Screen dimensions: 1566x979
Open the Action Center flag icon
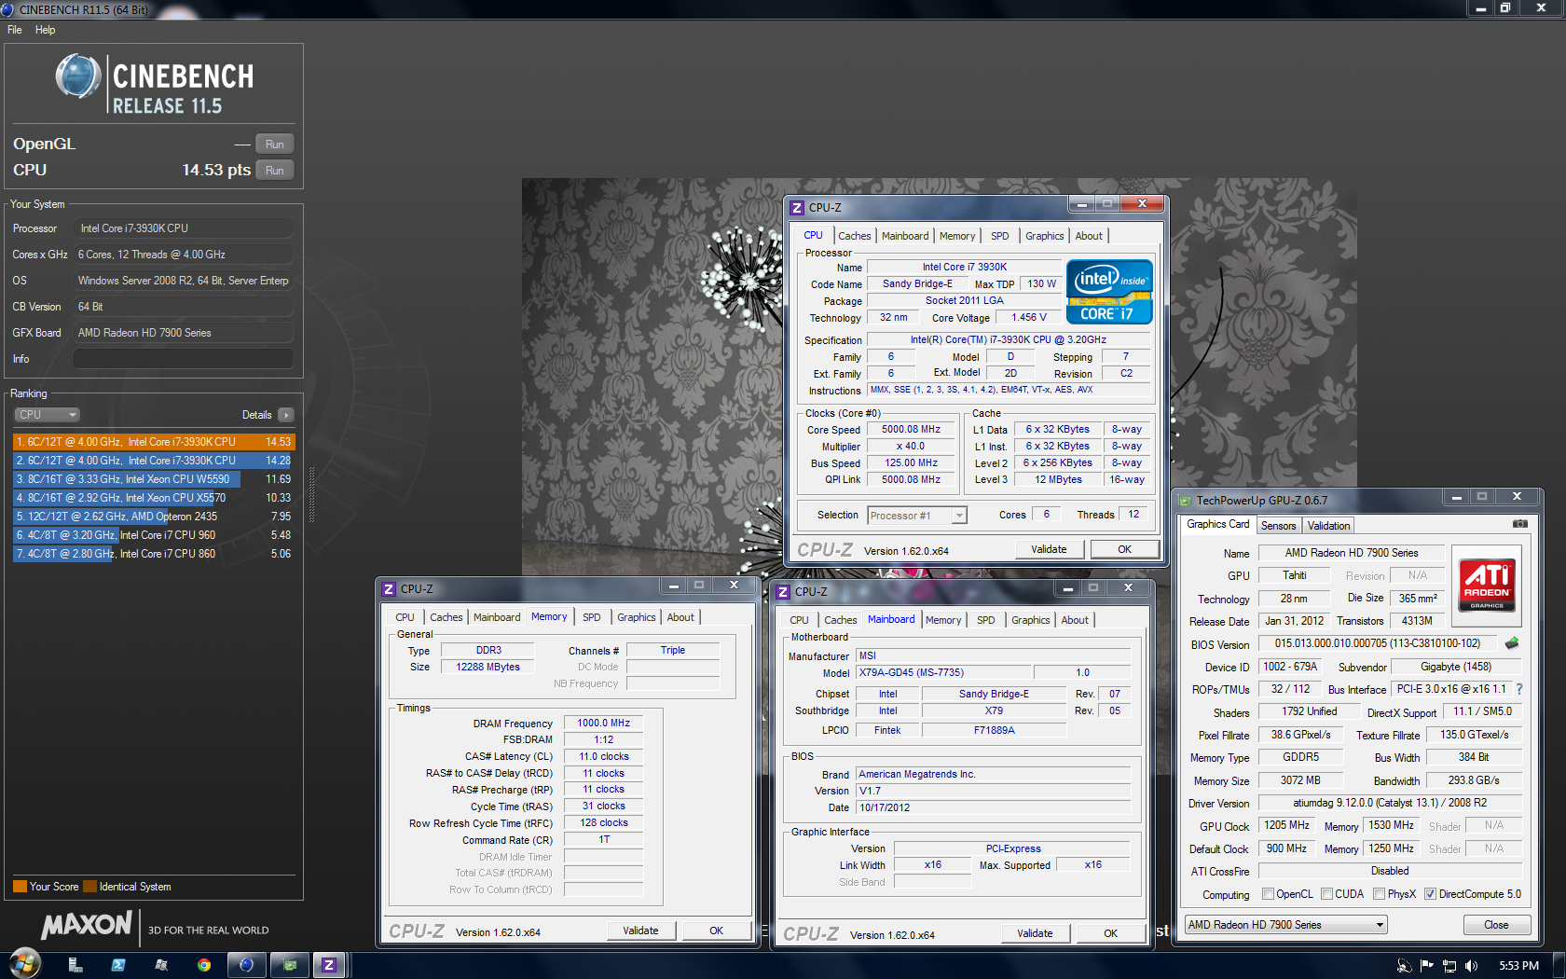point(1426,966)
